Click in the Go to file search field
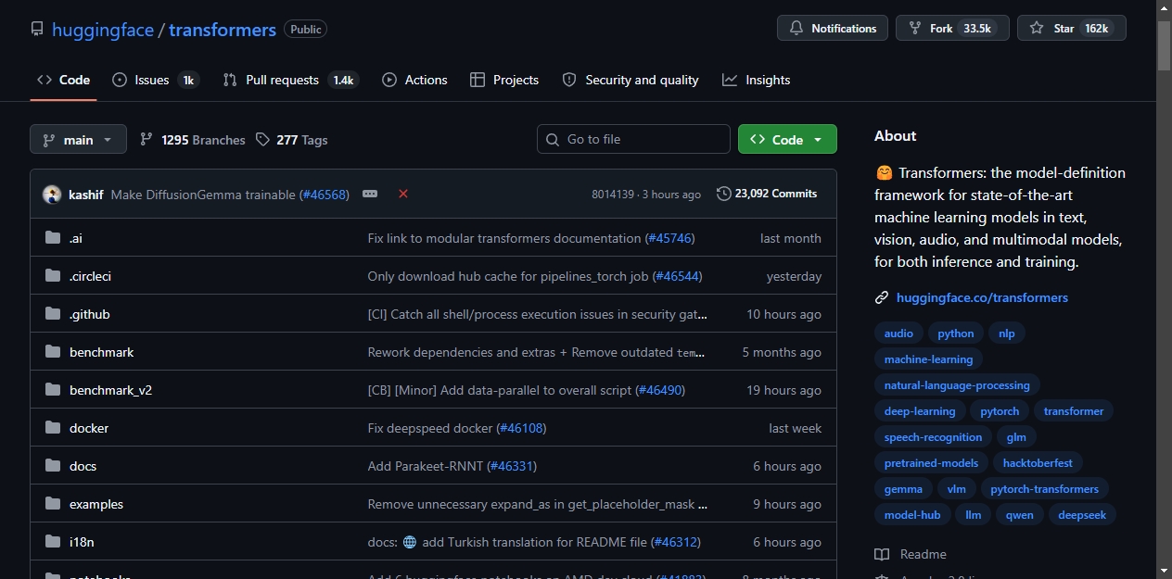This screenshot has width=1172, height=579. pyautogui.click(x=633, y=139)
